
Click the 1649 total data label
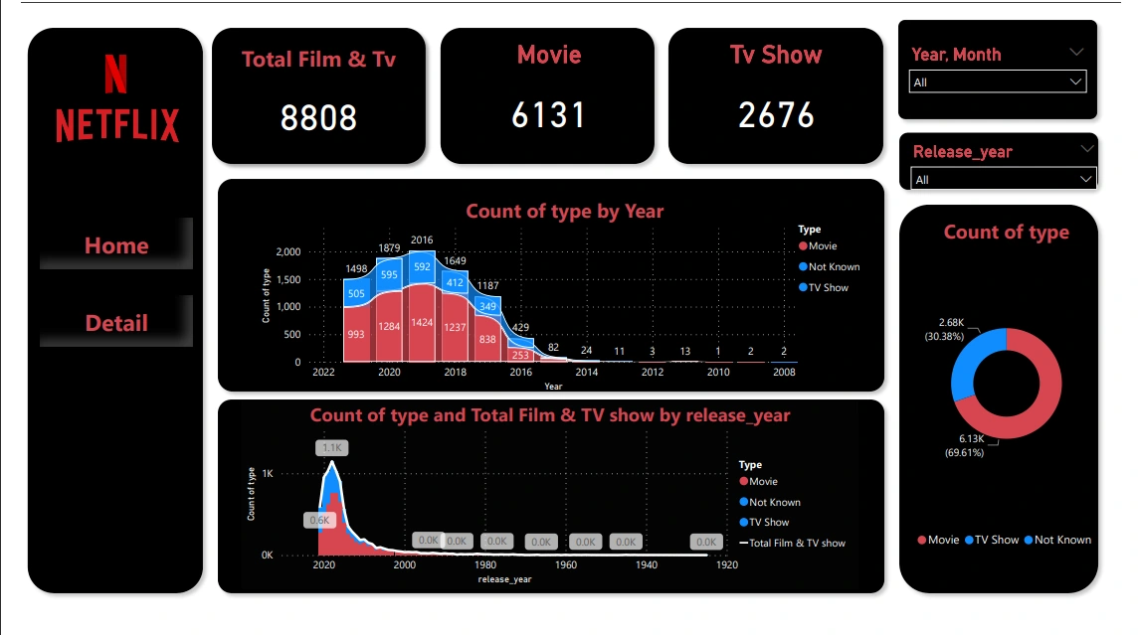(x=455, y=261)
